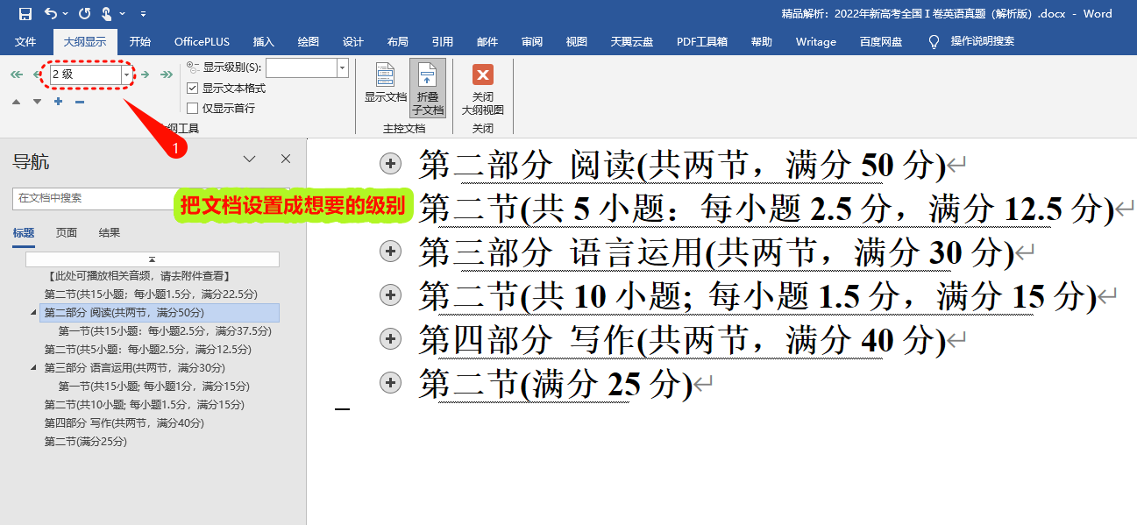Open the Undo history dropdown arrow
The width and height of the screenshot is (1137, 525).
(66, 14)
